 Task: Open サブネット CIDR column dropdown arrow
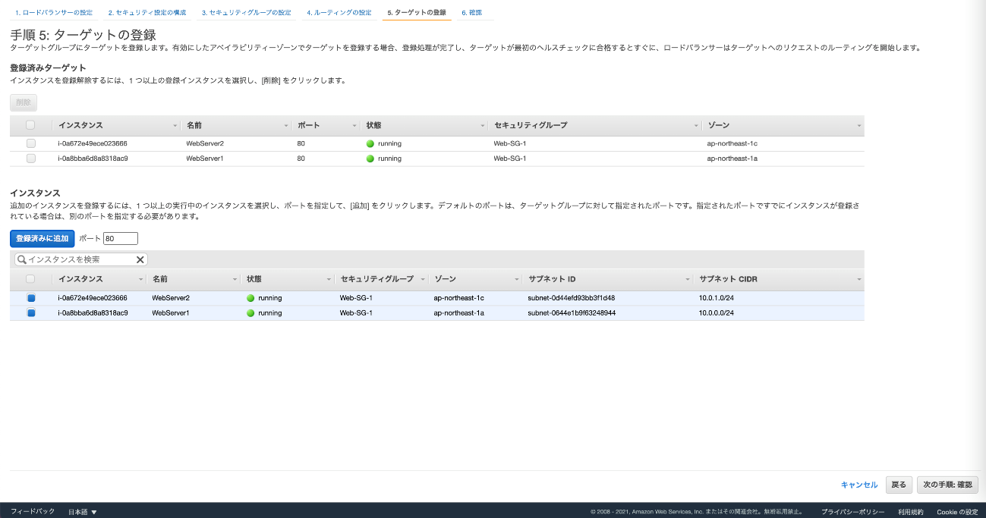coord(858,279)
